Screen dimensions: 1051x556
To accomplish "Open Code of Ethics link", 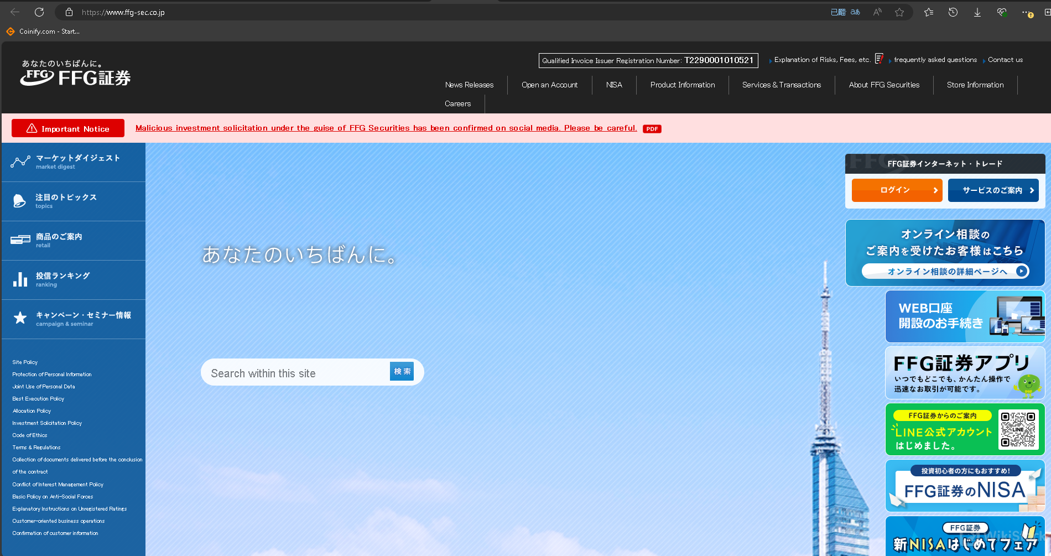I will point(30,435).
